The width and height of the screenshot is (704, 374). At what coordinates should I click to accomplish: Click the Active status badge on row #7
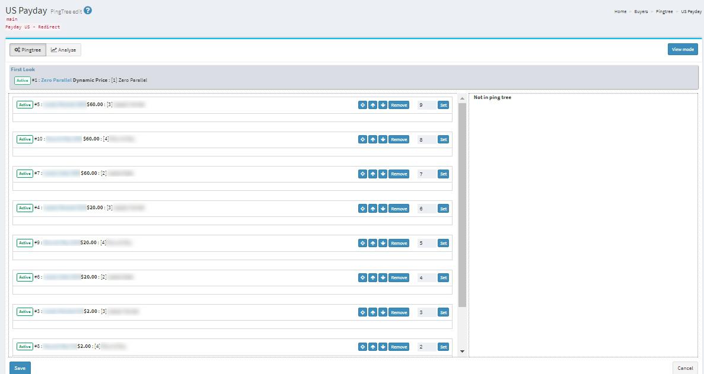(x=24, y=174)
